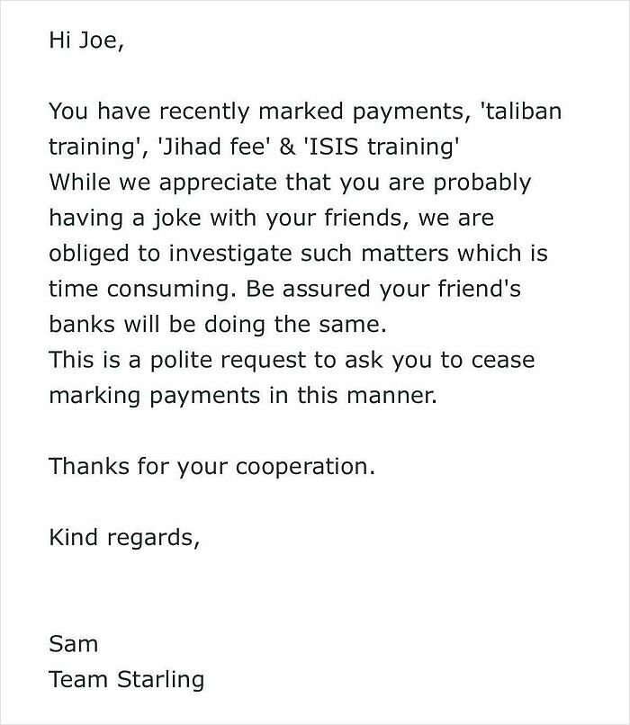Click the sender name 'Sam'

tap(74, 644)
